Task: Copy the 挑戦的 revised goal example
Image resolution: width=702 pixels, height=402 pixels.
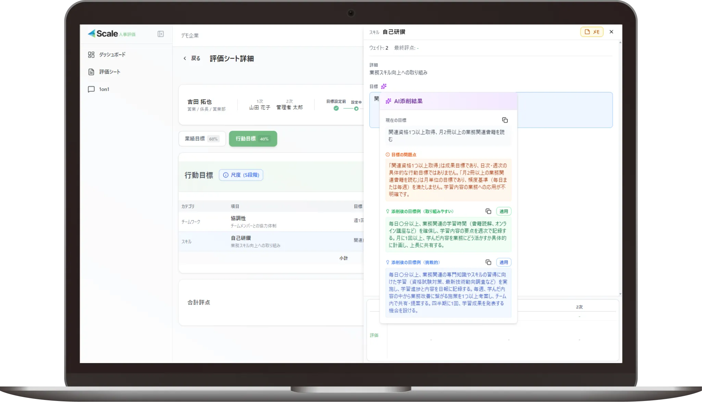Action: 489,262
